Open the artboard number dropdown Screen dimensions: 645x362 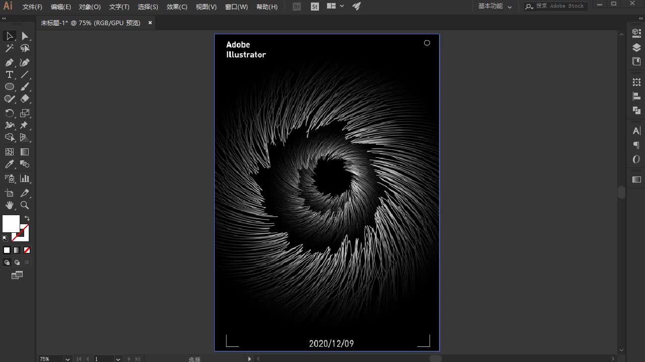[x=118, y=359]
